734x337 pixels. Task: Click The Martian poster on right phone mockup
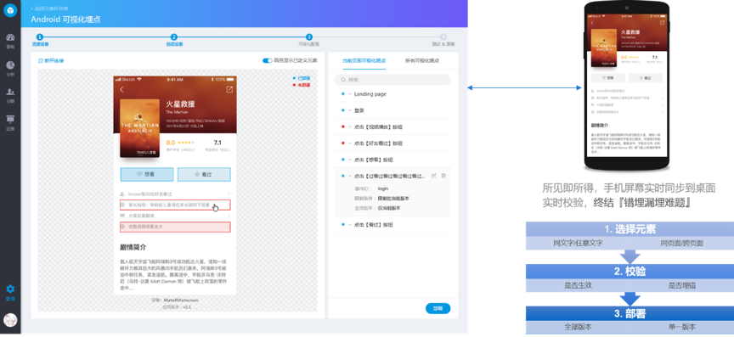604,48
